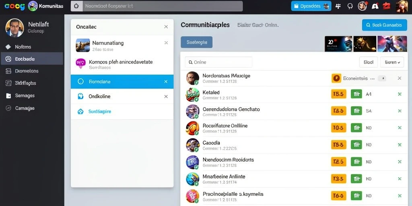Viewport: 412px width, 206px height.
Task: Click the Saateqple button
Action: [196, 42]
